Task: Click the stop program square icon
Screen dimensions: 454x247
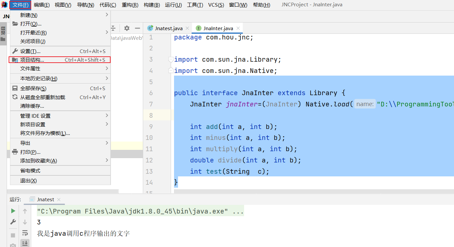Action: (x=13, y=236)
